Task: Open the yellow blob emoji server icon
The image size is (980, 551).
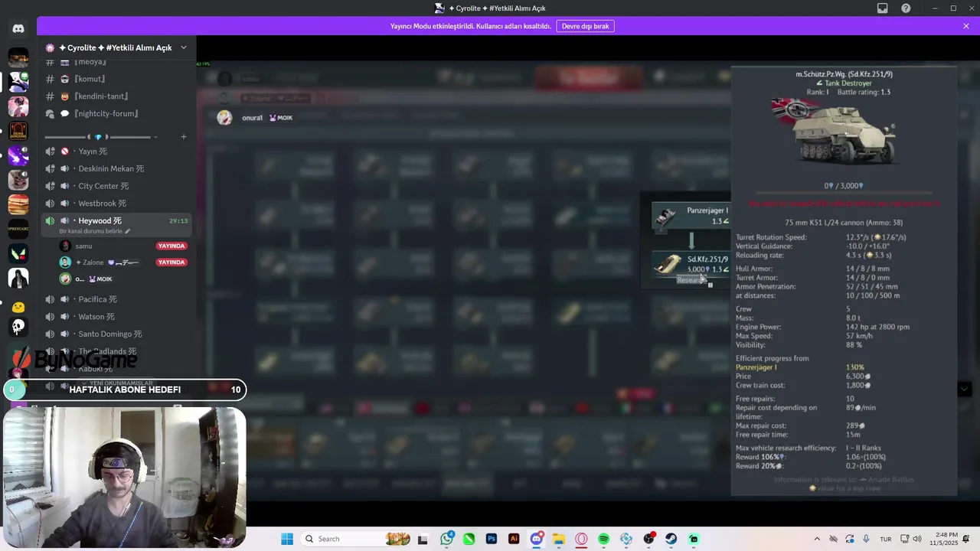Action: coord(18,307)
